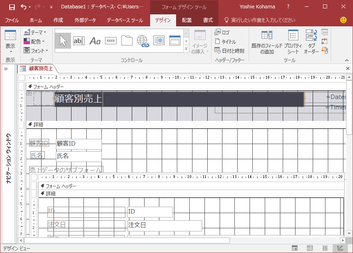
Task: Click Add Existing Fields (既存のフィールドの追加)
Action: pyautogui.click(x=267, y=41)
